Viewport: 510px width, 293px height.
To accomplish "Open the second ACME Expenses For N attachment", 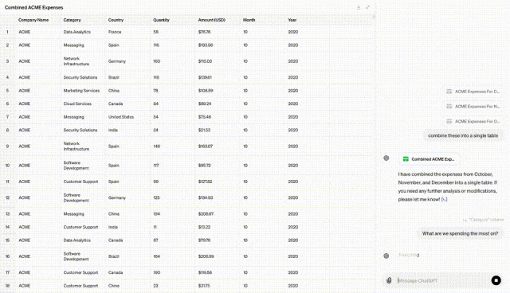I will pos(473,107).
